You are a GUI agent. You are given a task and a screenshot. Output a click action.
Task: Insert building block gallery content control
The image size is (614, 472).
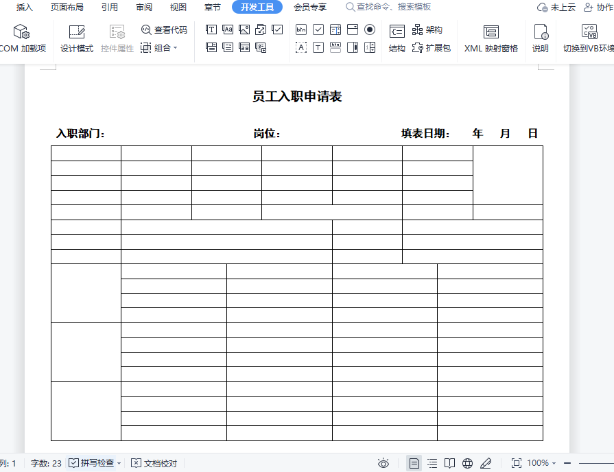tap(261, 29)
